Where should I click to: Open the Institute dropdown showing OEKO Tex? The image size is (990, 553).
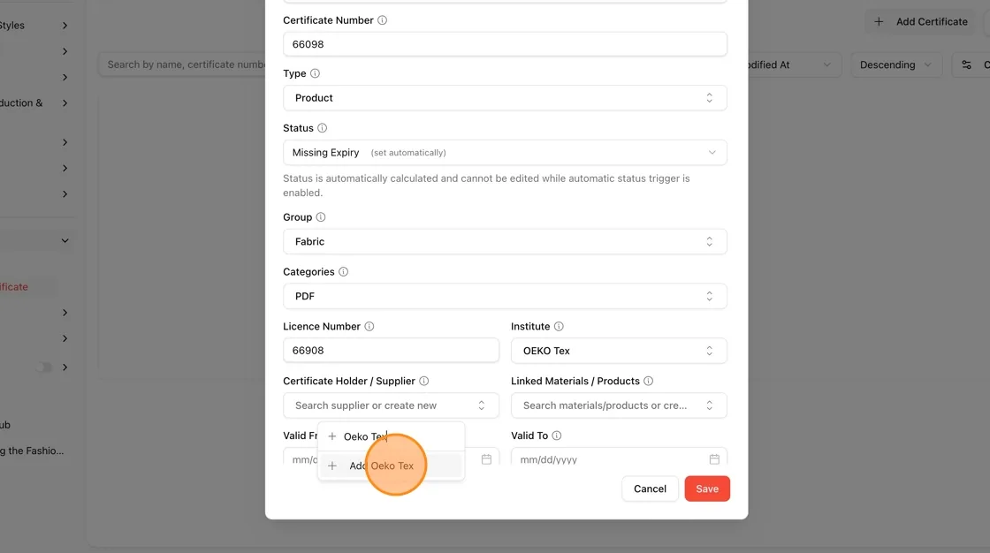(619, 351)
